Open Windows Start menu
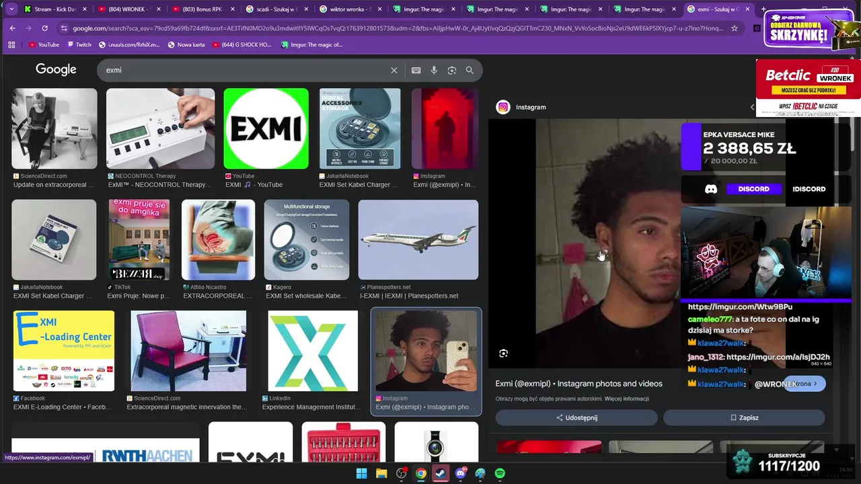This screenshot has height=484, width=861. tap(361, 473)
